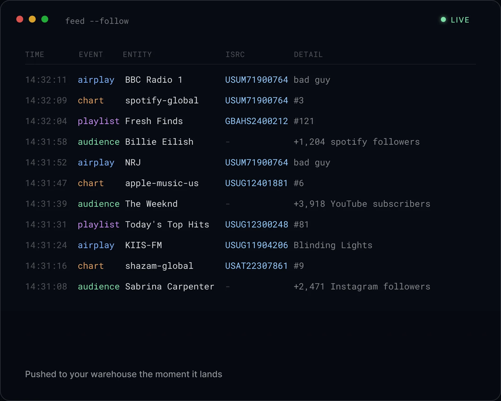Click the chart event in the spotify-global row

[x=91, y=101]
